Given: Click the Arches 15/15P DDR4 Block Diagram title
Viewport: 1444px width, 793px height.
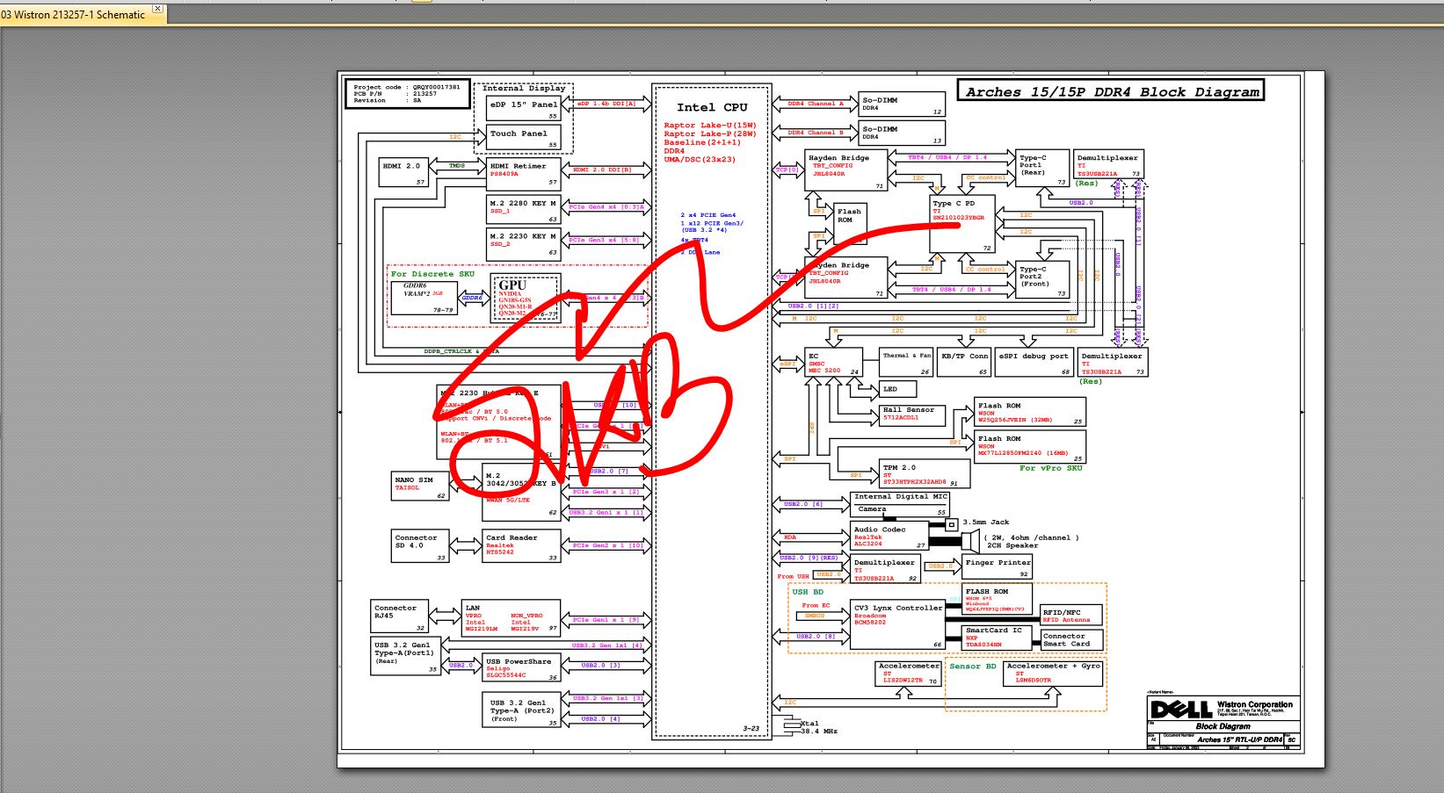Looking at the screenshot, I should pos(1111,91).
